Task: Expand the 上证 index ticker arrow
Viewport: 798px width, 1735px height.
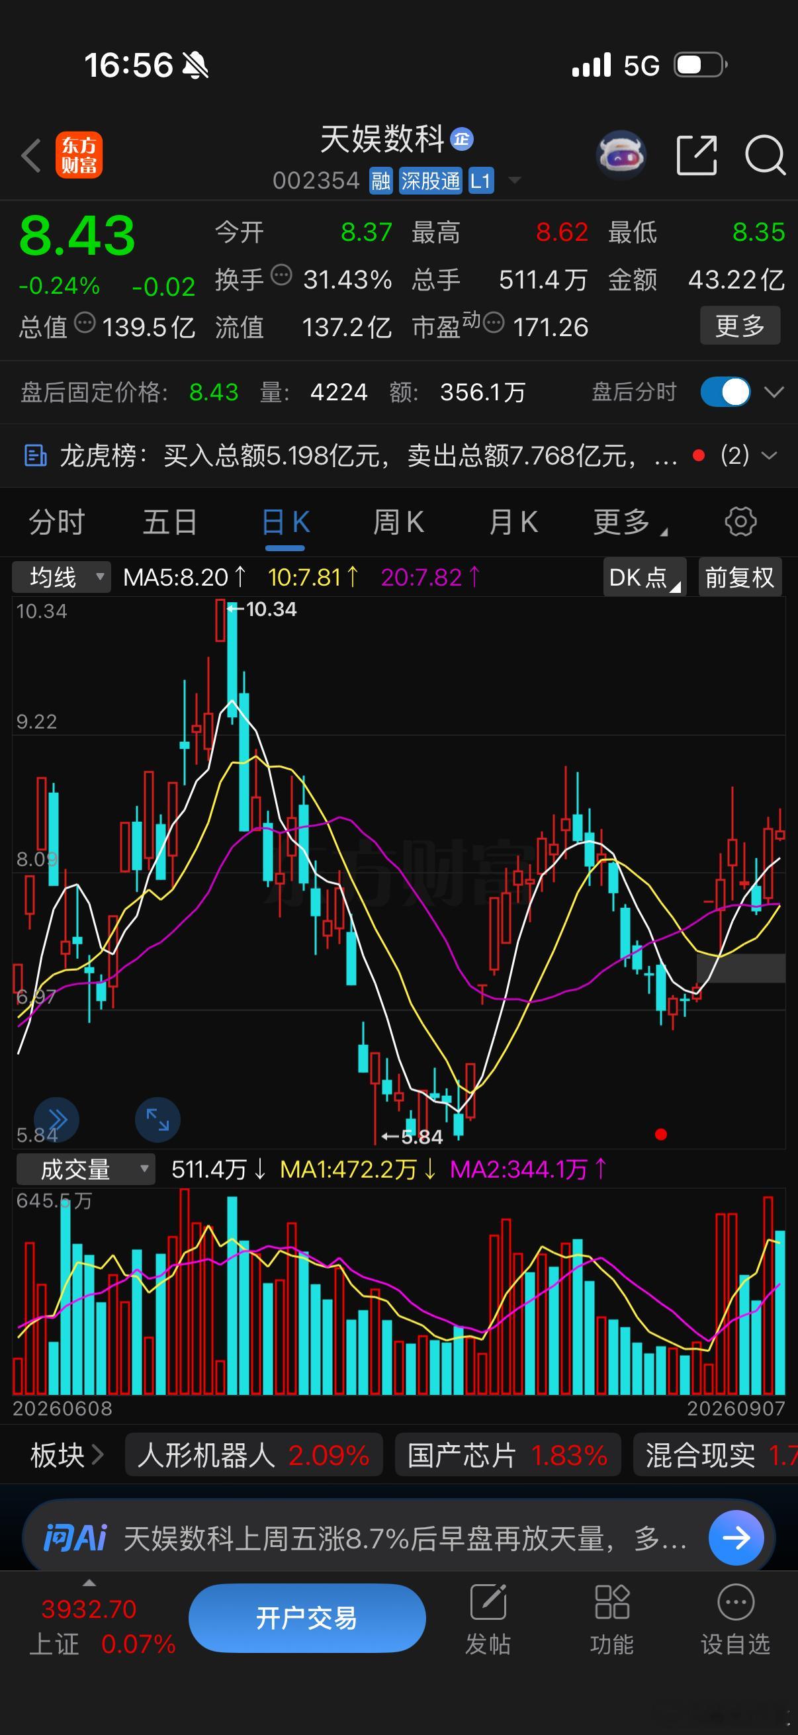Action: click(89, 1583)
